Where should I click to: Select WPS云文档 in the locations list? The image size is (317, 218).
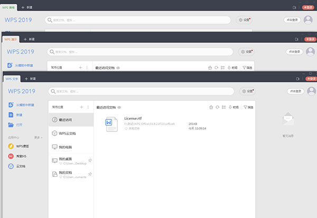pos(71,134)
